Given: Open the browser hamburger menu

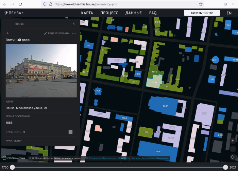Looking at the screenshot, I should pos(234,4).
